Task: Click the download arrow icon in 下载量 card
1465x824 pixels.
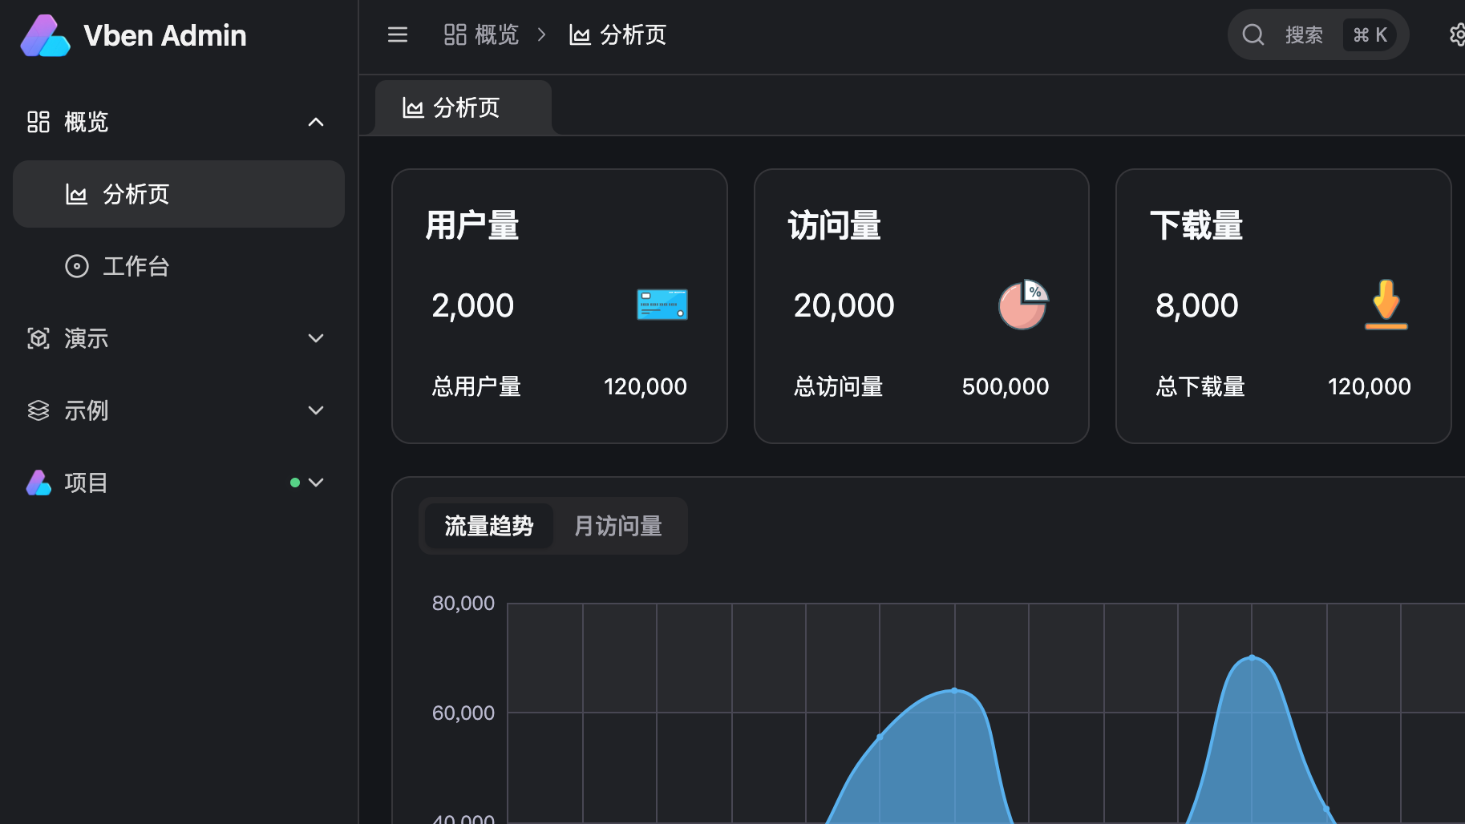Action: 1386,305
